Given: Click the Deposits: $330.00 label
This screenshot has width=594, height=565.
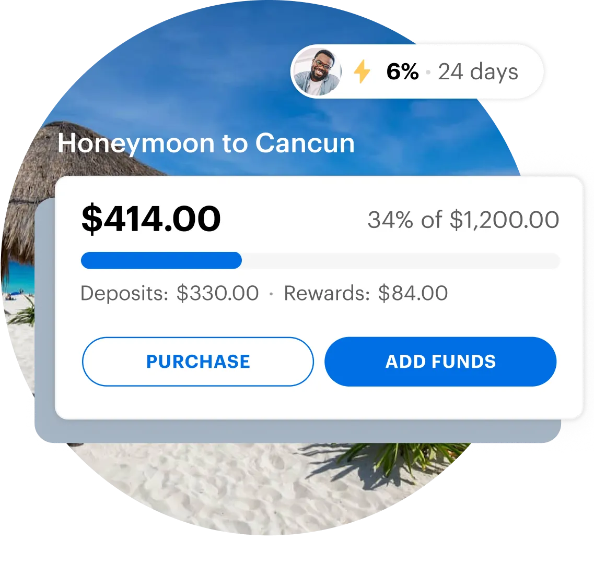Looking at the screenshot, I should pyautogui.click(x=170, y=293).
